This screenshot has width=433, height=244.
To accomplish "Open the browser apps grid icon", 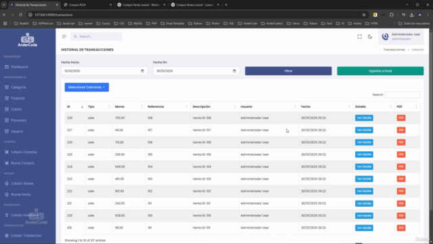I will [5, 24].
